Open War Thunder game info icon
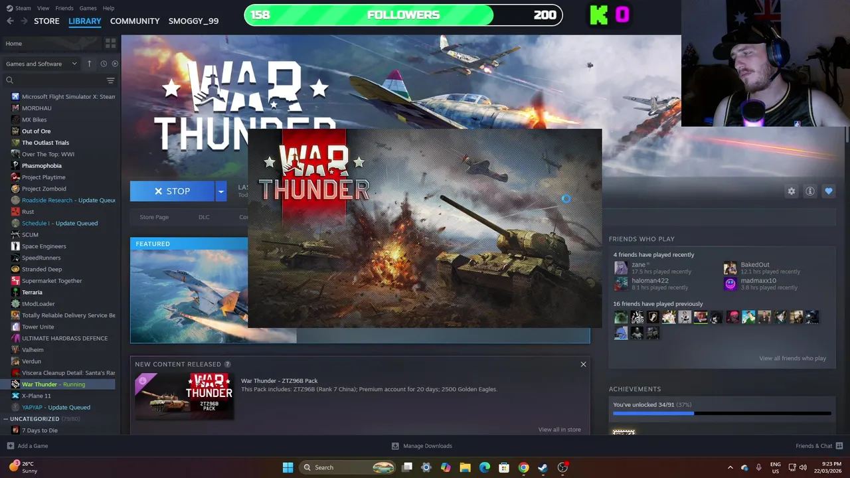850x478 pixels. (x=810, y=191)
